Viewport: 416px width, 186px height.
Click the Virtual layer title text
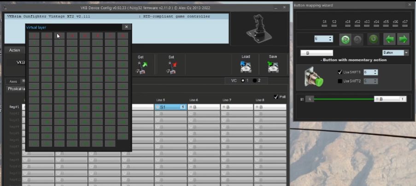[x=36, y=27]
